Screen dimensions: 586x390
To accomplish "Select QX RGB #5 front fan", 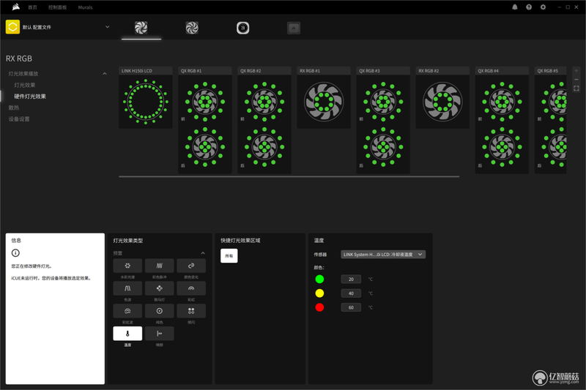I will 555,102.
